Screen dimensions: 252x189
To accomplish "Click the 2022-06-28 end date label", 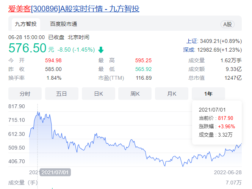I will pyautogui.click(x=228, y=172).
